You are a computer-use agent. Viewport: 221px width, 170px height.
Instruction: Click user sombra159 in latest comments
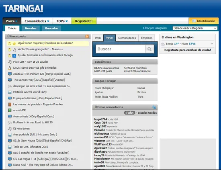(x=101, y=137)
